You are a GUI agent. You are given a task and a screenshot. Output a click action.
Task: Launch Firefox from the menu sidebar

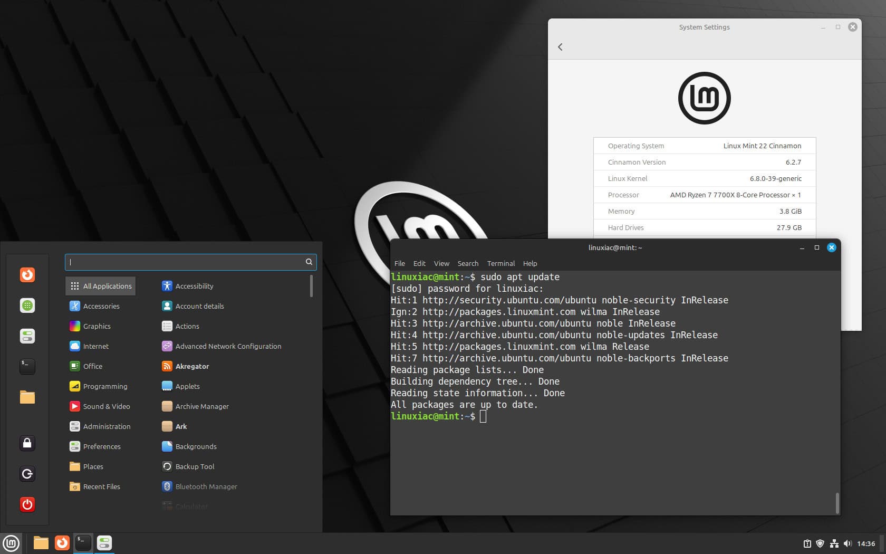click(27, 275)
